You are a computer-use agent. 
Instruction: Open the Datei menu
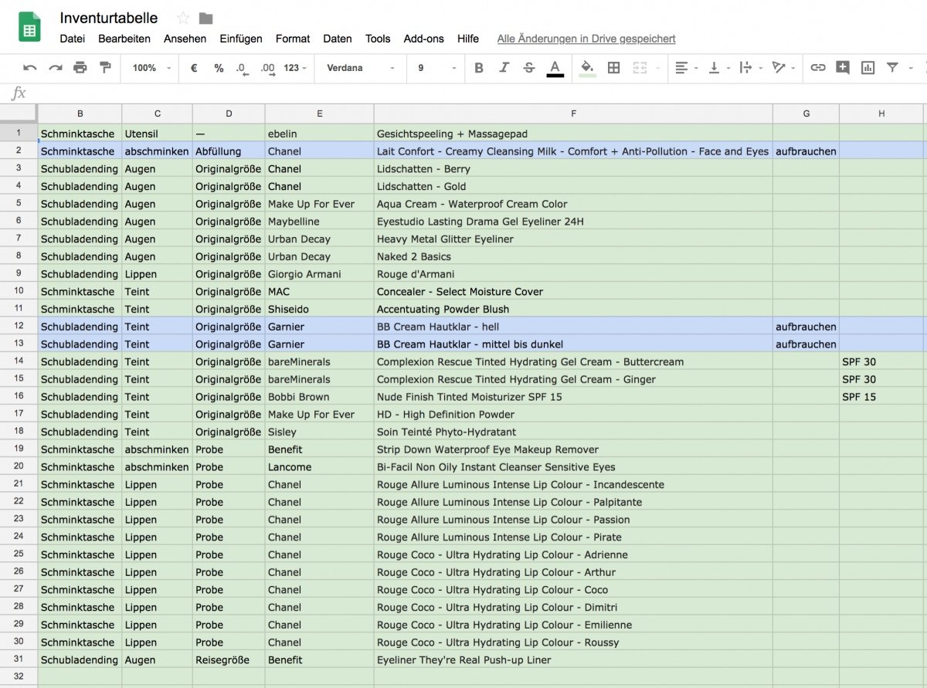click(x=73, y=39)
